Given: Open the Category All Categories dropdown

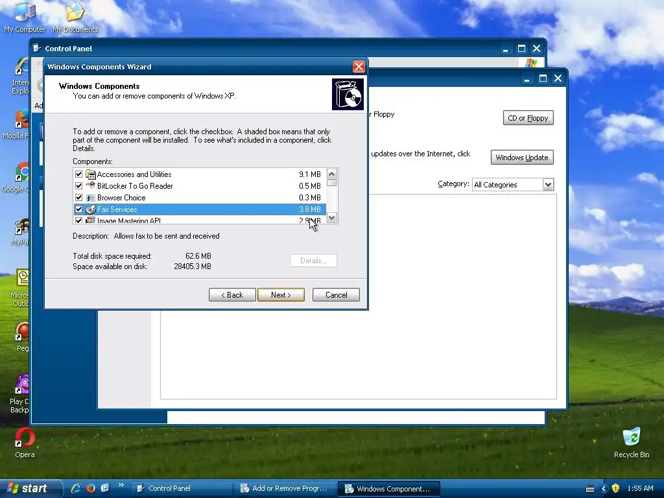Looking at the screenshot, I should click(x=548, y=185).
